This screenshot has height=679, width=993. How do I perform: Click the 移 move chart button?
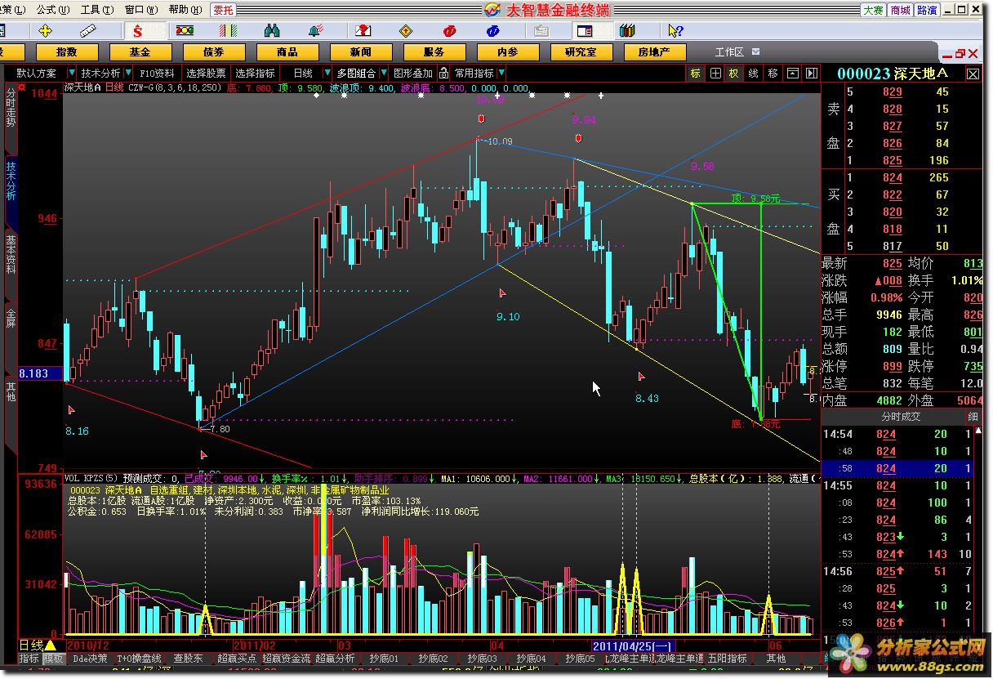click(x=773, y=74)
